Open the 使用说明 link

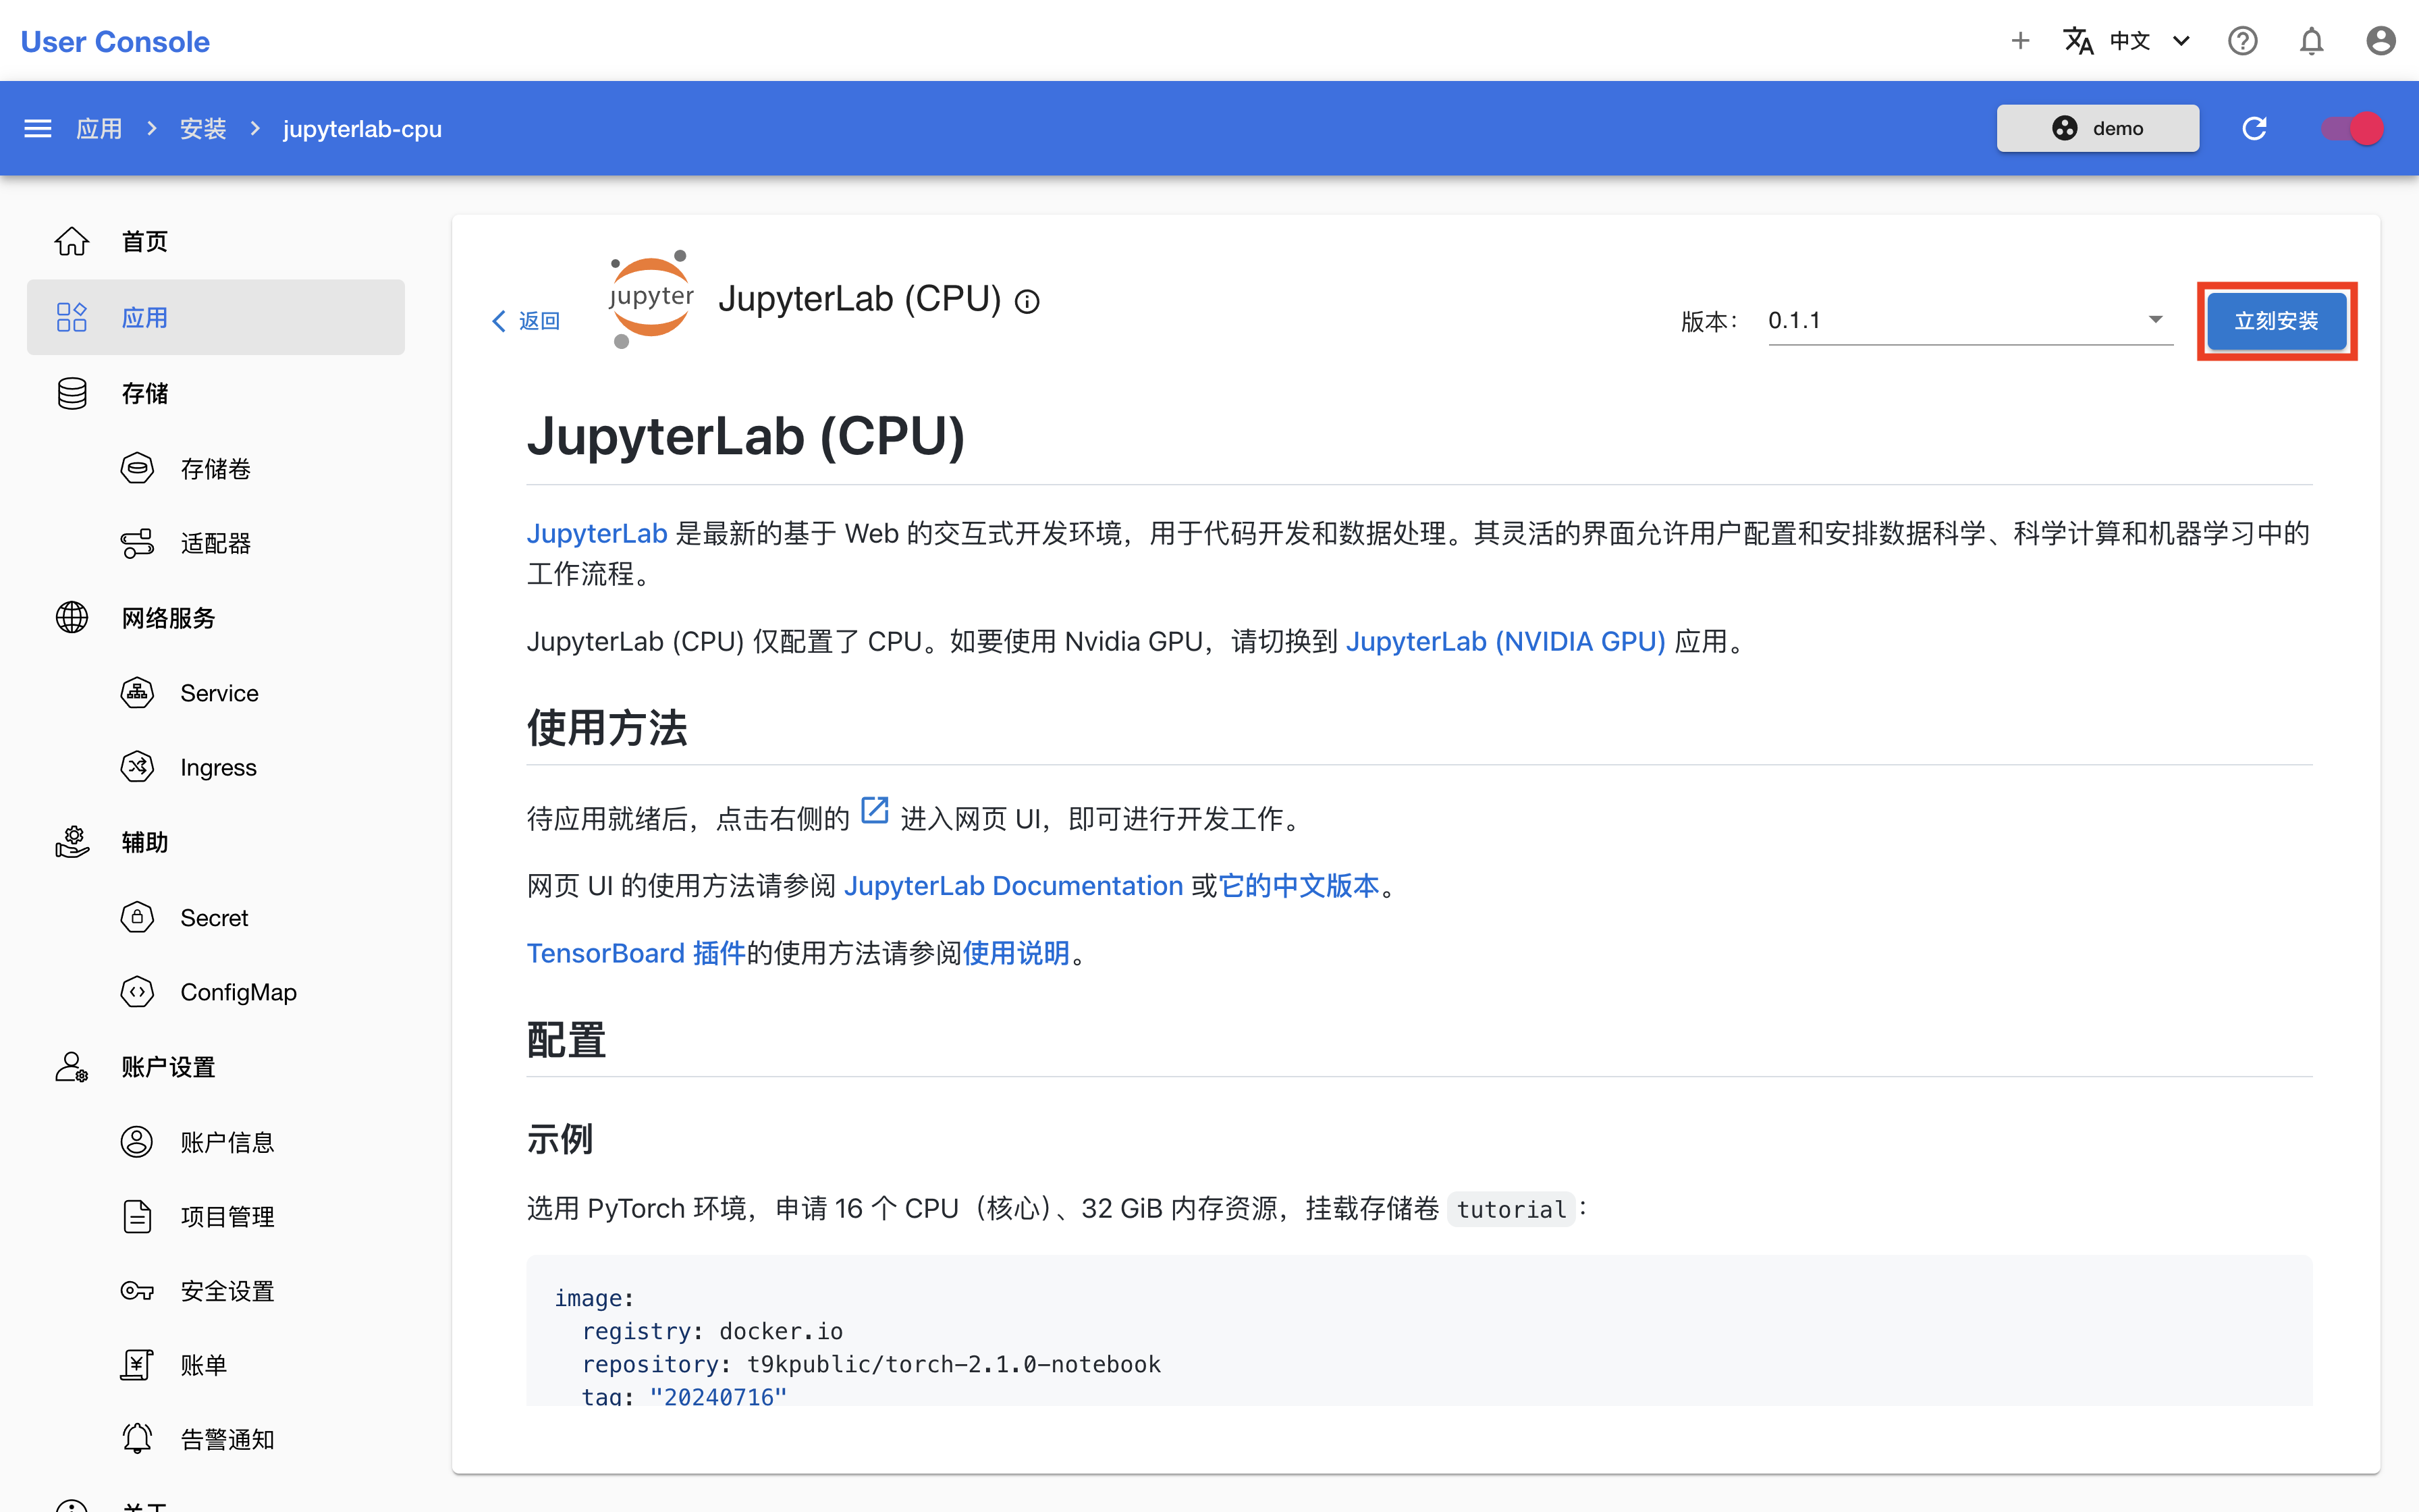(1016, 953)
